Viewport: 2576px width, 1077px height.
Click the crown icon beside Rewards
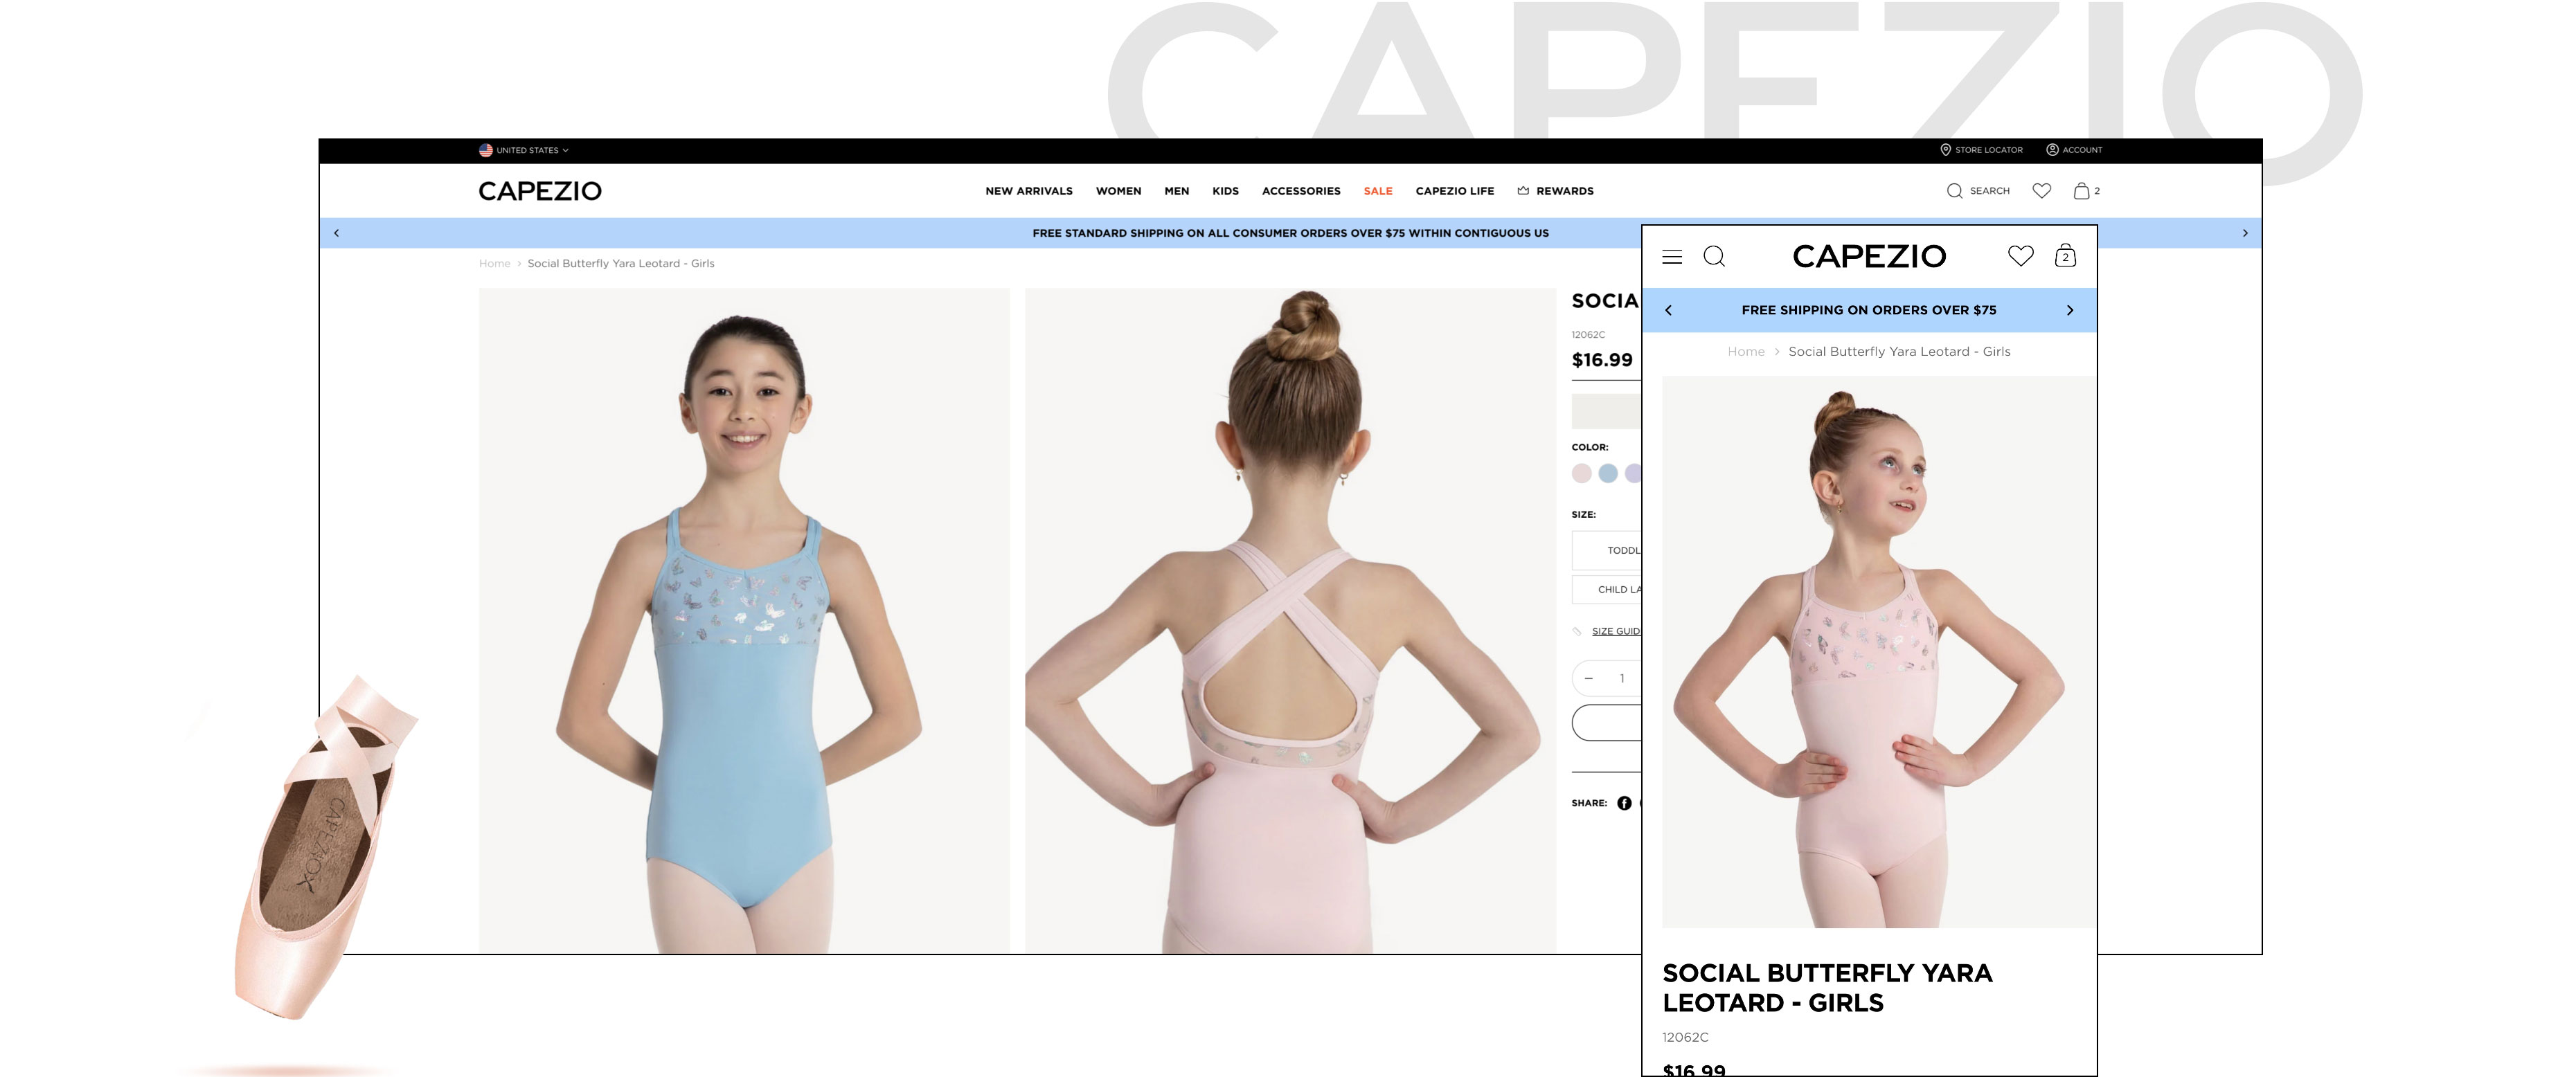[x=1523, y=190]
